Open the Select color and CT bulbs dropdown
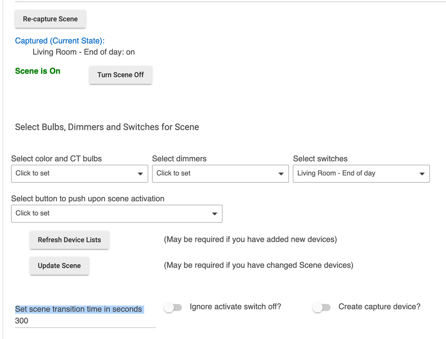 74,173
